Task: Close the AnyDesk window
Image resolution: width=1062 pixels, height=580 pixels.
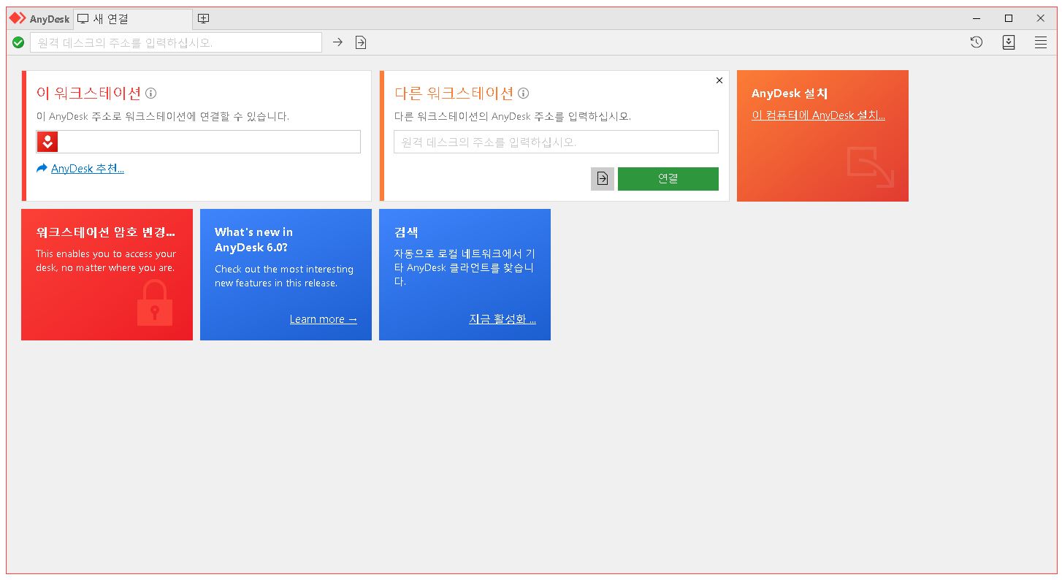Action: [x=1041, y=18]
